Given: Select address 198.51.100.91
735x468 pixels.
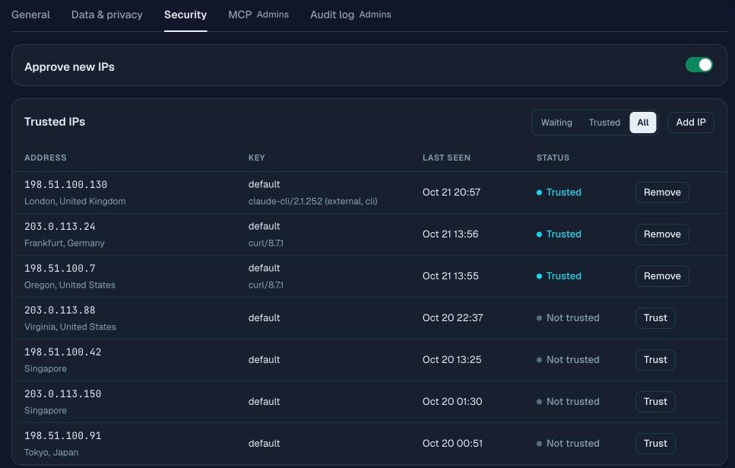Looking at the screenshot, I should 63,435.
